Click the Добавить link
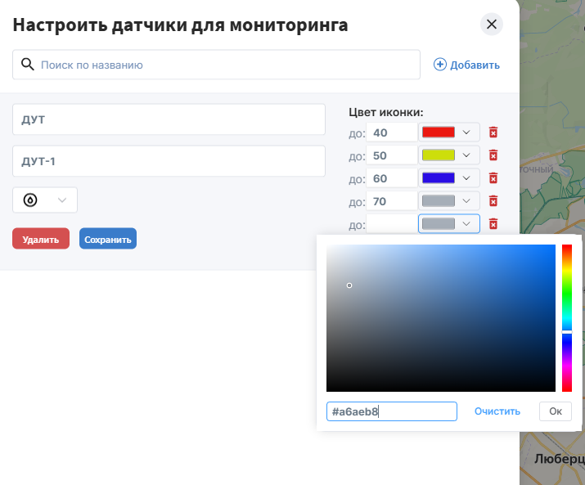585x485 pixels. [475, 65]
